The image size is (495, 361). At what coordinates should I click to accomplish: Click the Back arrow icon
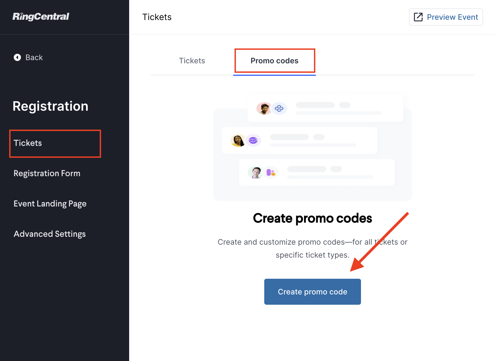17,57
